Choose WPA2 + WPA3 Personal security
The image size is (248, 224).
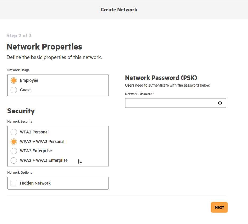(14, 141)
